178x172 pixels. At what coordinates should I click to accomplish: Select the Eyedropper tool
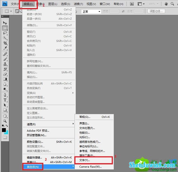point(5,48)
